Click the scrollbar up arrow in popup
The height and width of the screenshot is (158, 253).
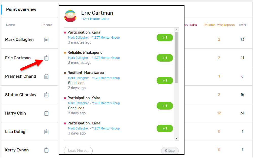click(177, 30)
